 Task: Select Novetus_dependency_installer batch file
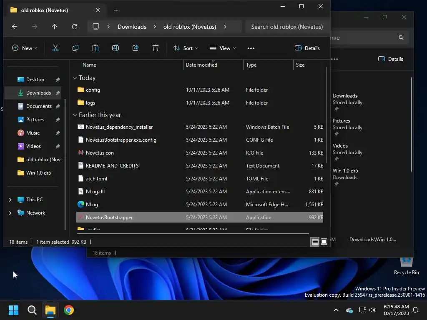click(200, 127)
